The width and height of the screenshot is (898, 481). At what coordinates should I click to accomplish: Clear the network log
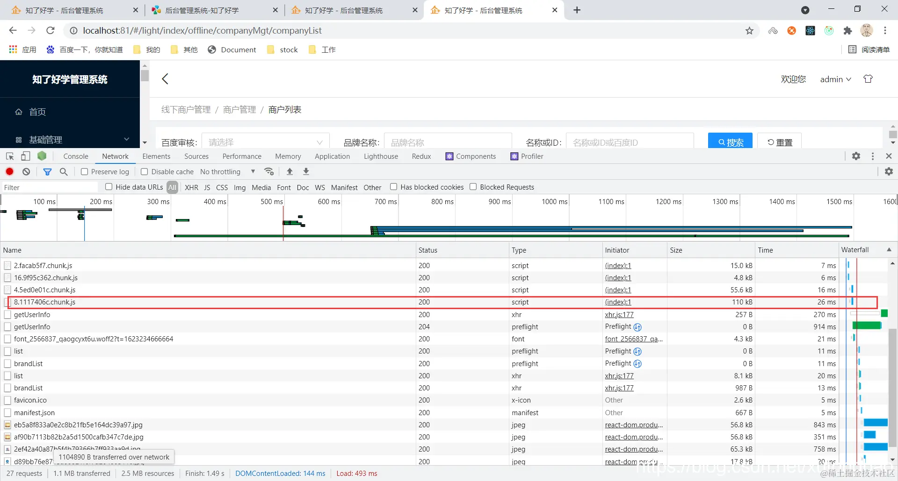click(26, 171)
